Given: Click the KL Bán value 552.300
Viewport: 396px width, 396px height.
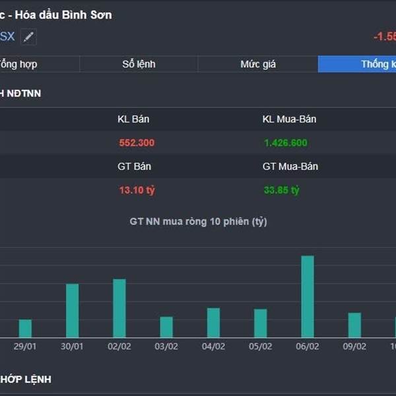Looking at the screenshot, I should [x=137, y=143].
